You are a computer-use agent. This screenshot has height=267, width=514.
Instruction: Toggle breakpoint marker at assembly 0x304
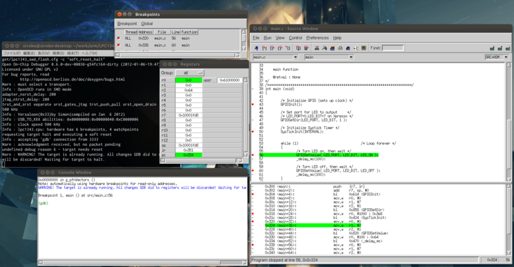(x=253, y=194)
